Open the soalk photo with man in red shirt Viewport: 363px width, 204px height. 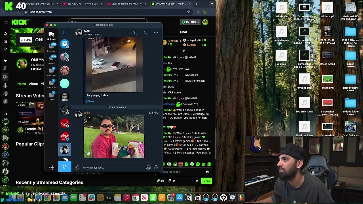(114, 136)
